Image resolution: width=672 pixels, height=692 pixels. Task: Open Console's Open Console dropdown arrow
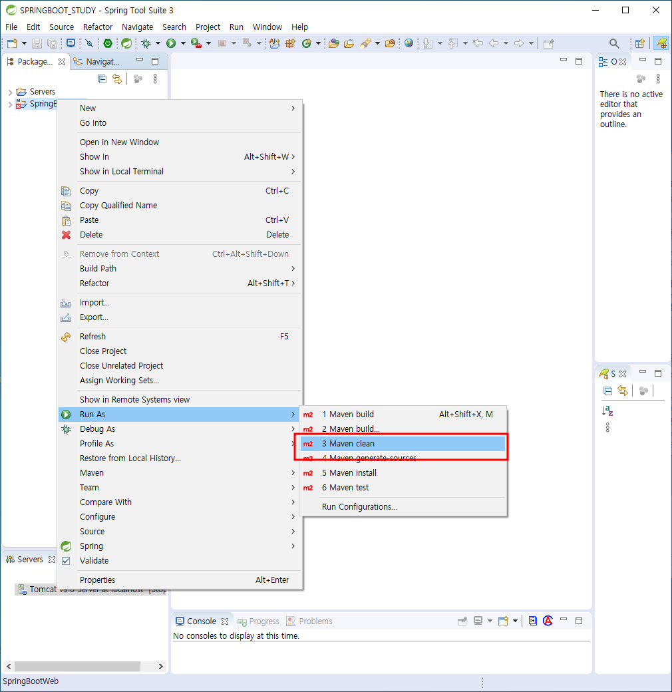[515, 621]
